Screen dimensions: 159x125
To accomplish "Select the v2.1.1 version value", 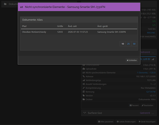I will pos(153,95).
